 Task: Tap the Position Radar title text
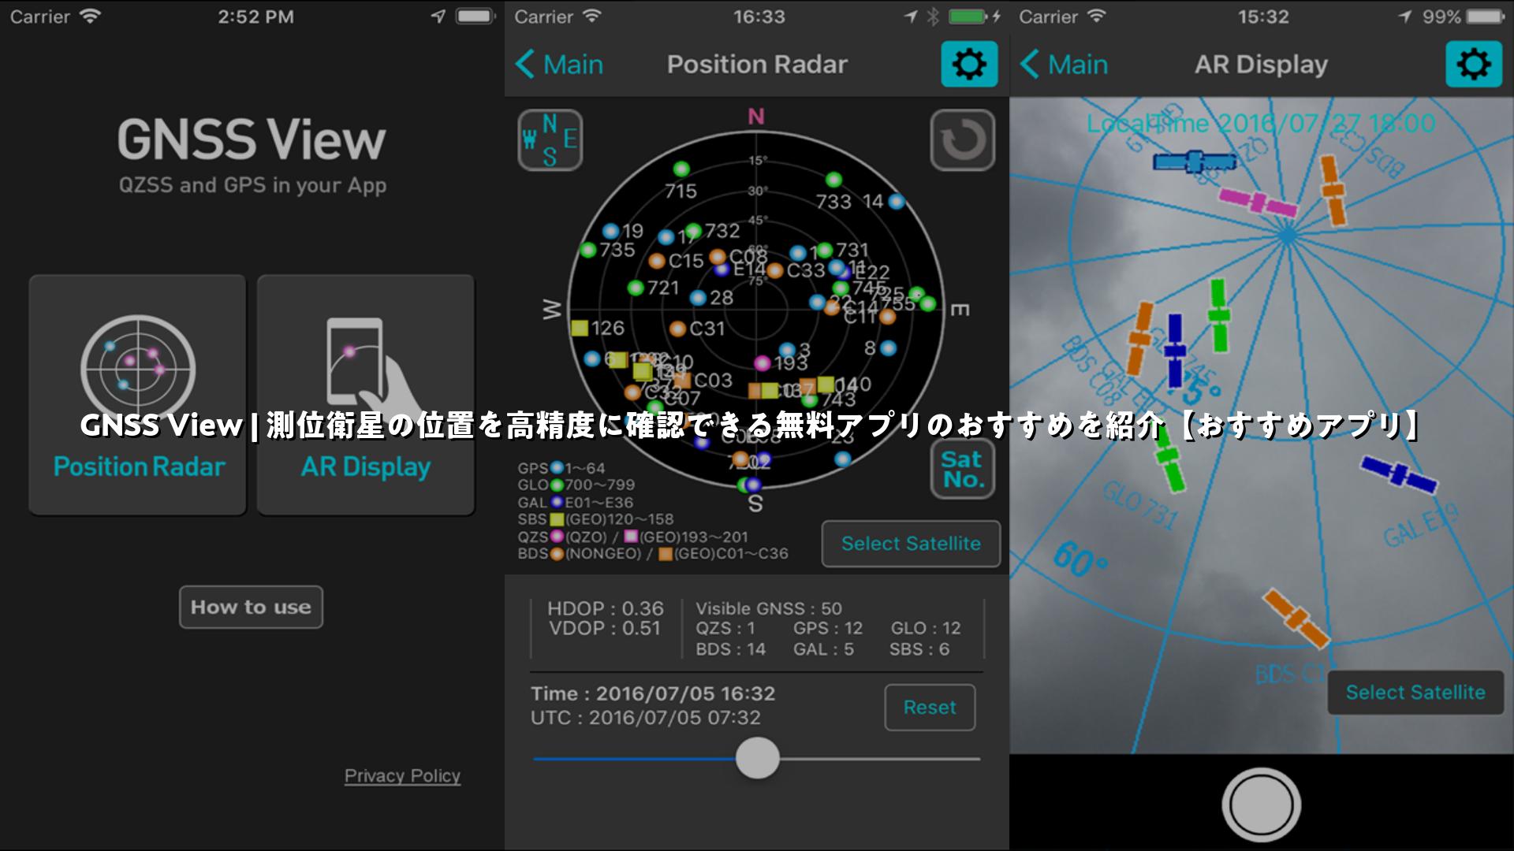coord(757,65)
